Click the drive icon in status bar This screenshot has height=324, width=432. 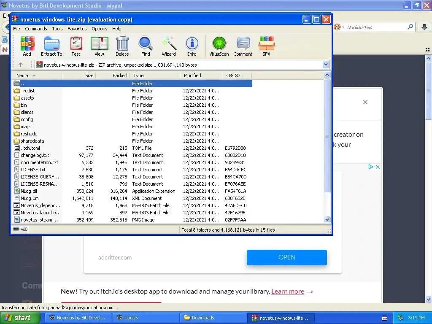click(x=16, y=229)
